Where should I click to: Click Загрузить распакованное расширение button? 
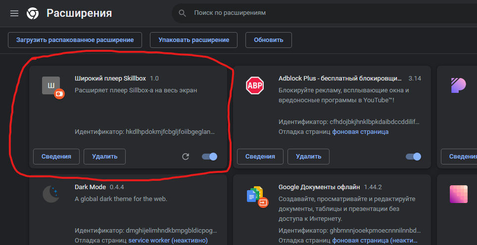pos(75,40)
